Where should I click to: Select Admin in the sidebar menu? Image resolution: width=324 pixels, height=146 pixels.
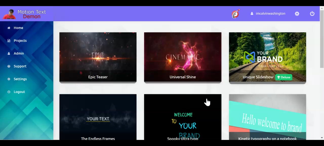tap(19, 53)
